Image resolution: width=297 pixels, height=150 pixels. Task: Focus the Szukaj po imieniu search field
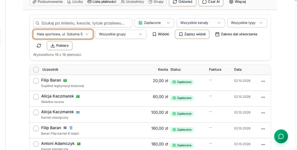(82, 23)
